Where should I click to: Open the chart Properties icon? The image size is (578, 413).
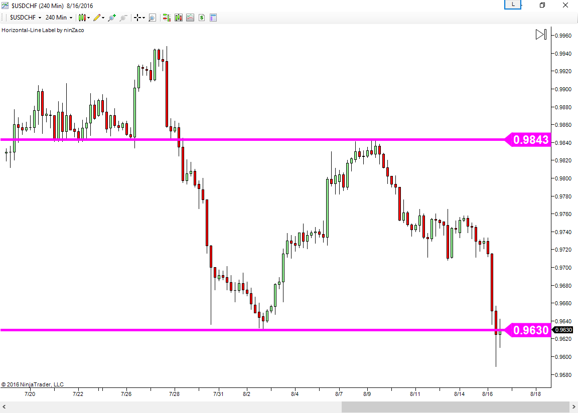pos(213,18)
